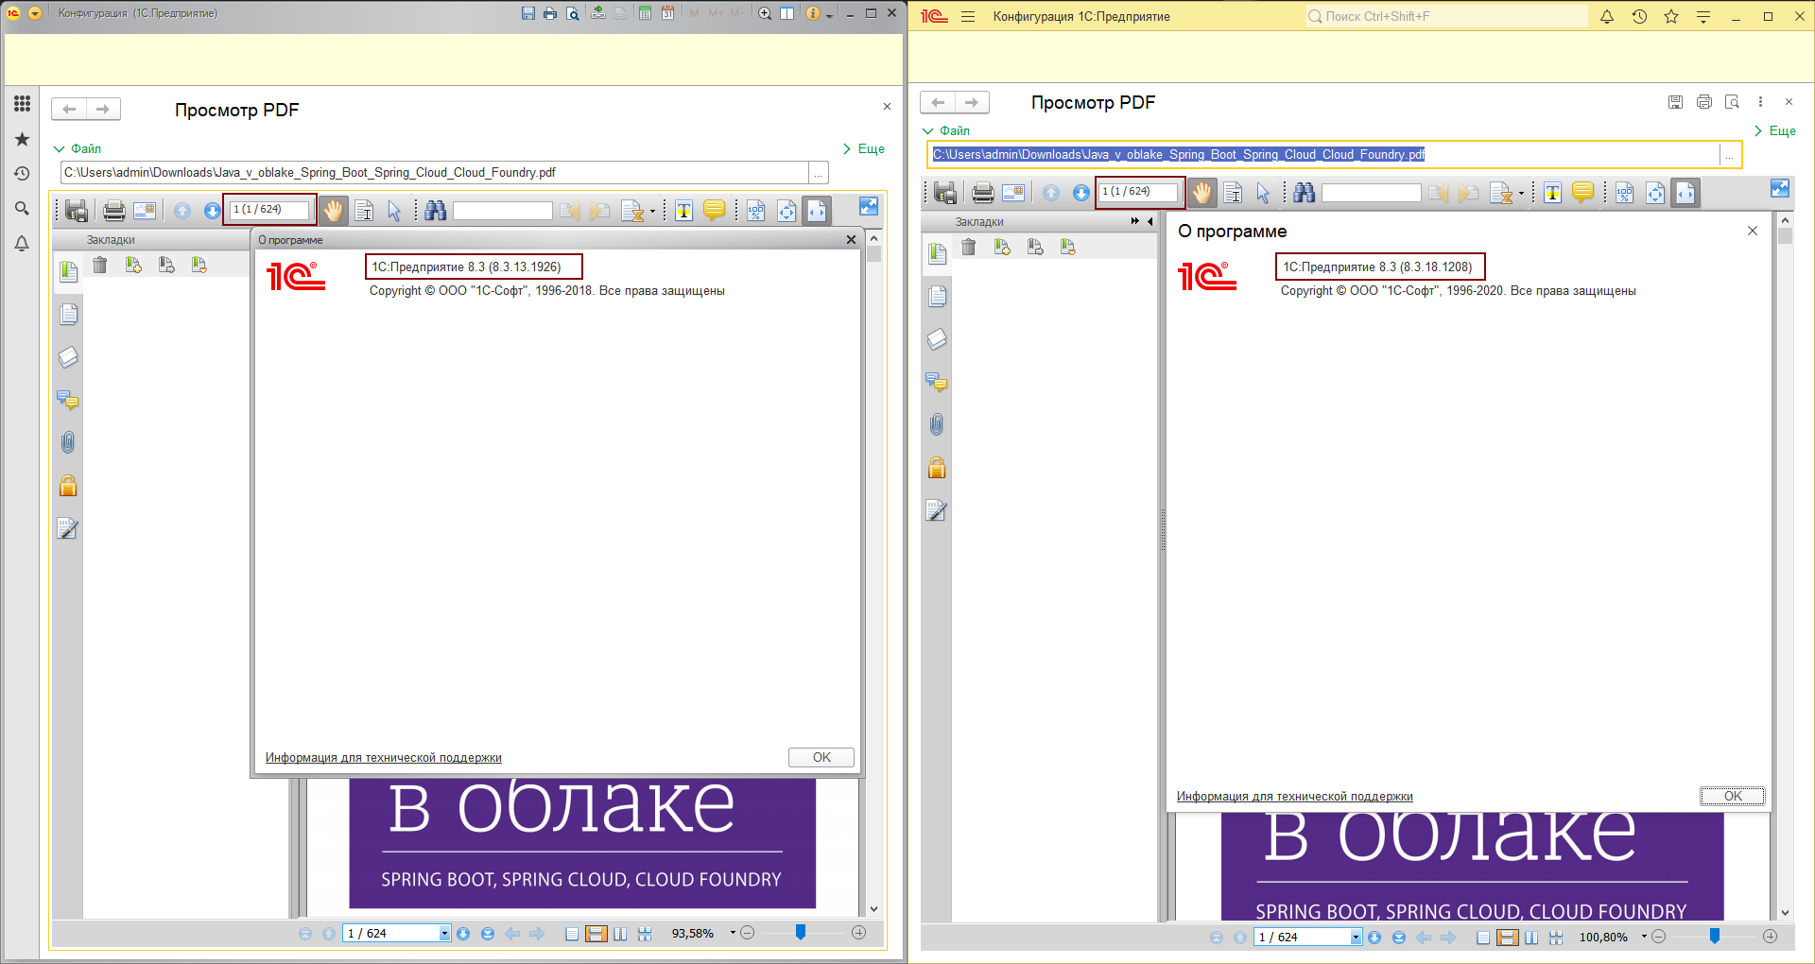Open Bookmarks panel icon in left viewer sidebar
This screenshot has height=964, width=1815.
pyautogui.click(x=68, y=271)
